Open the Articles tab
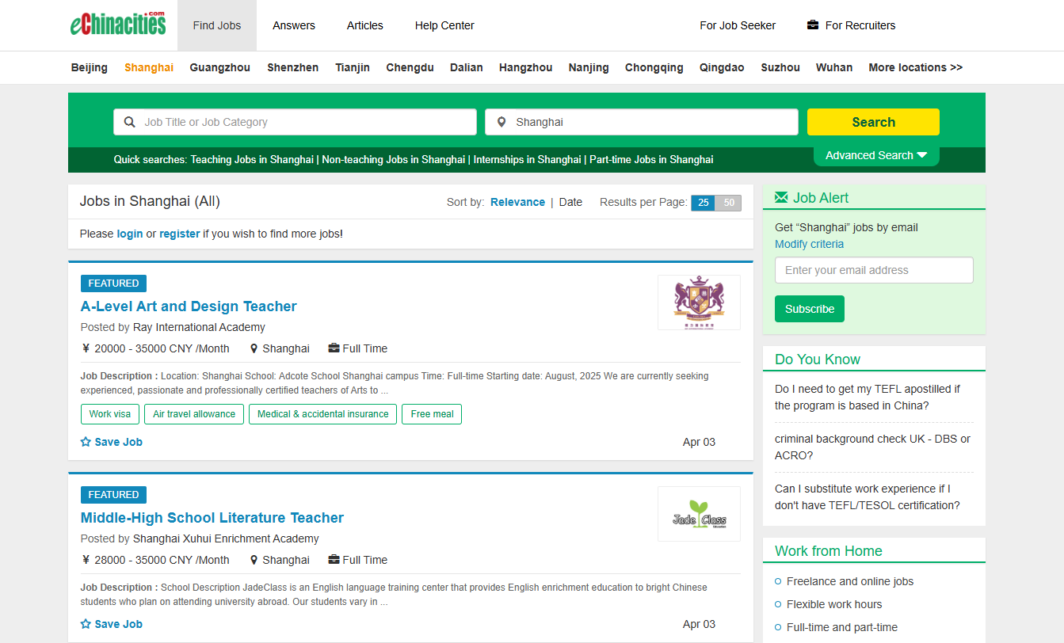Image resolution: width=1064 pixels, height=643 pixels. 365,25
